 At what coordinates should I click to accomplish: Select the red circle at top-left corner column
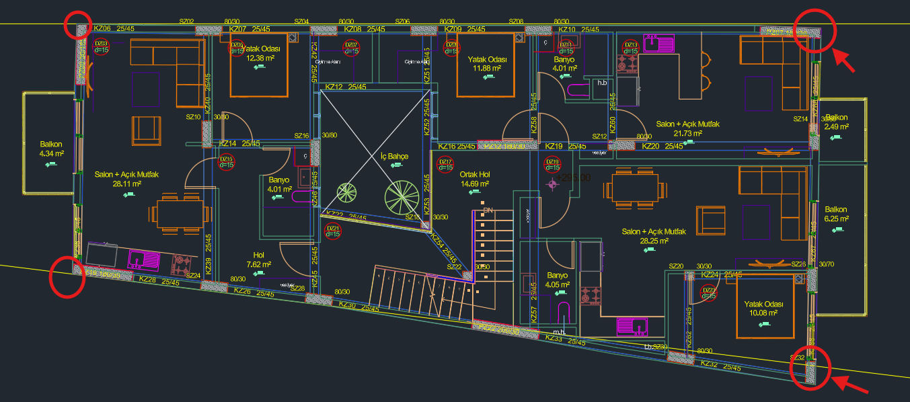tap(78, 26)
